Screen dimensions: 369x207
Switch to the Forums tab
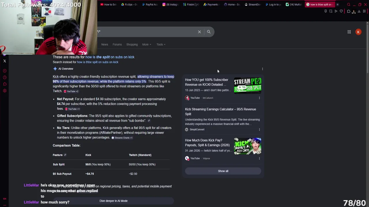117,45
